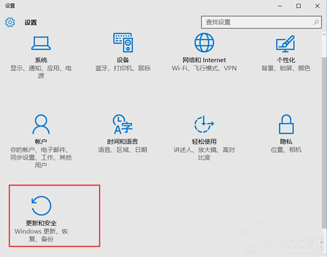This screenshot has height=257, width=327.
Task: Minimize the Settings window
Action: coord(280,6)
